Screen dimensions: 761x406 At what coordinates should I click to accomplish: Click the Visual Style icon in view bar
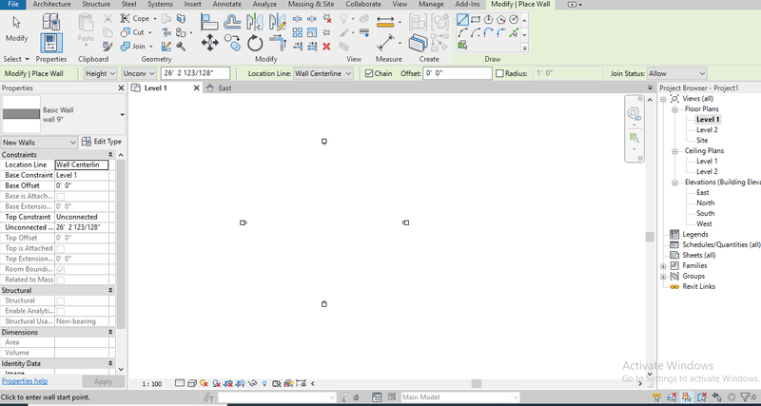click(192, 383)
